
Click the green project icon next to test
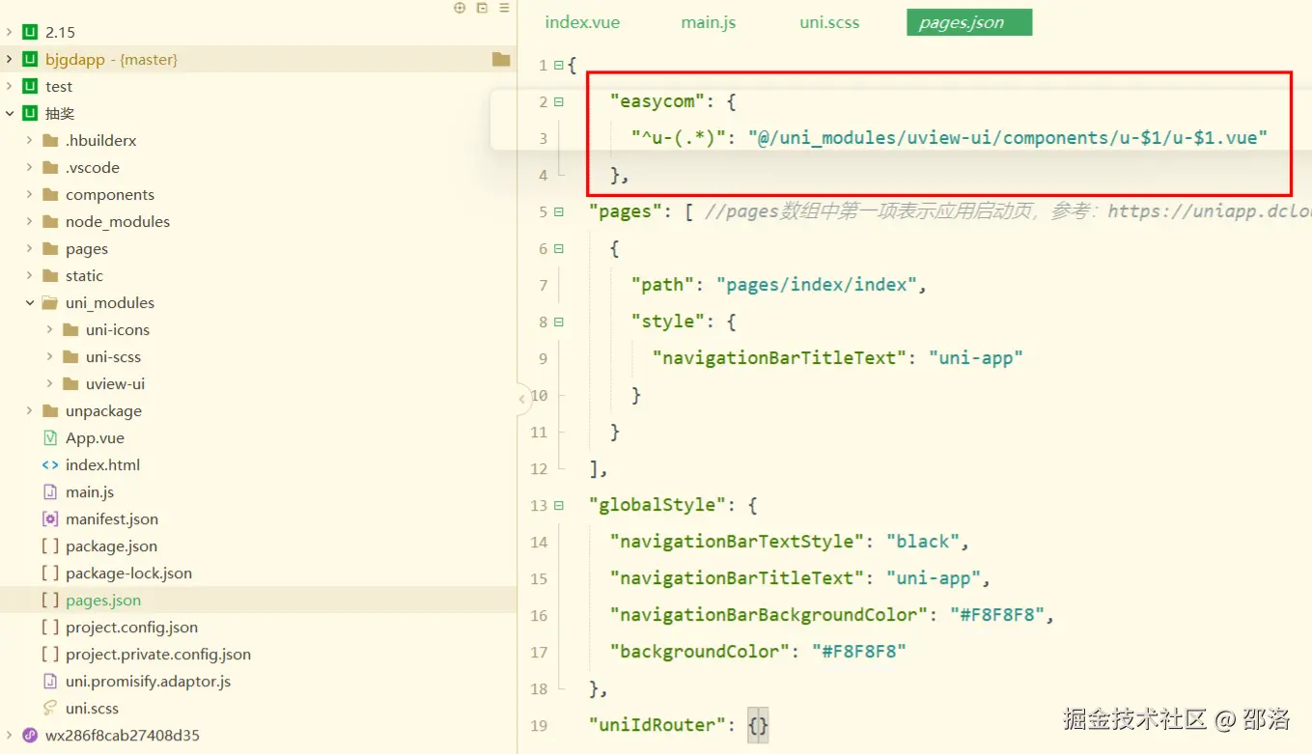pyautogui.click(x=30, y=86)
